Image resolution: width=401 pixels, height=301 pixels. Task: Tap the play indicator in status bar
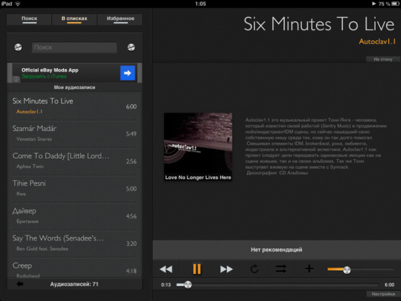click(373, 4)
